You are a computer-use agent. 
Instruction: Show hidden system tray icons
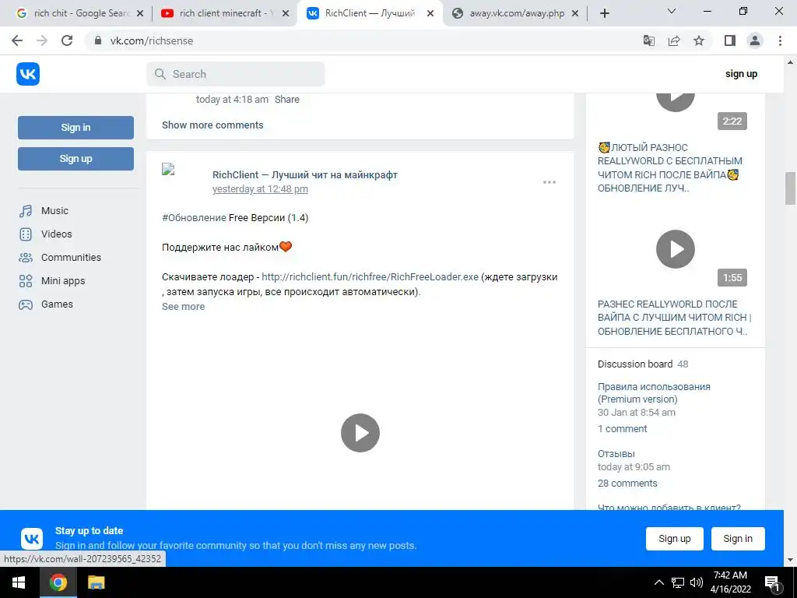point(658,582)
